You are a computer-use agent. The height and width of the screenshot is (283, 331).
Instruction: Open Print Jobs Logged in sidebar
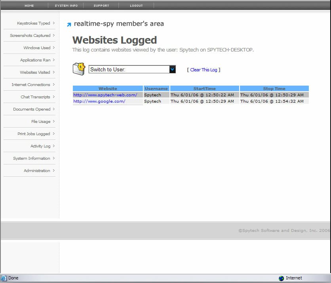(x=34, y=134)
